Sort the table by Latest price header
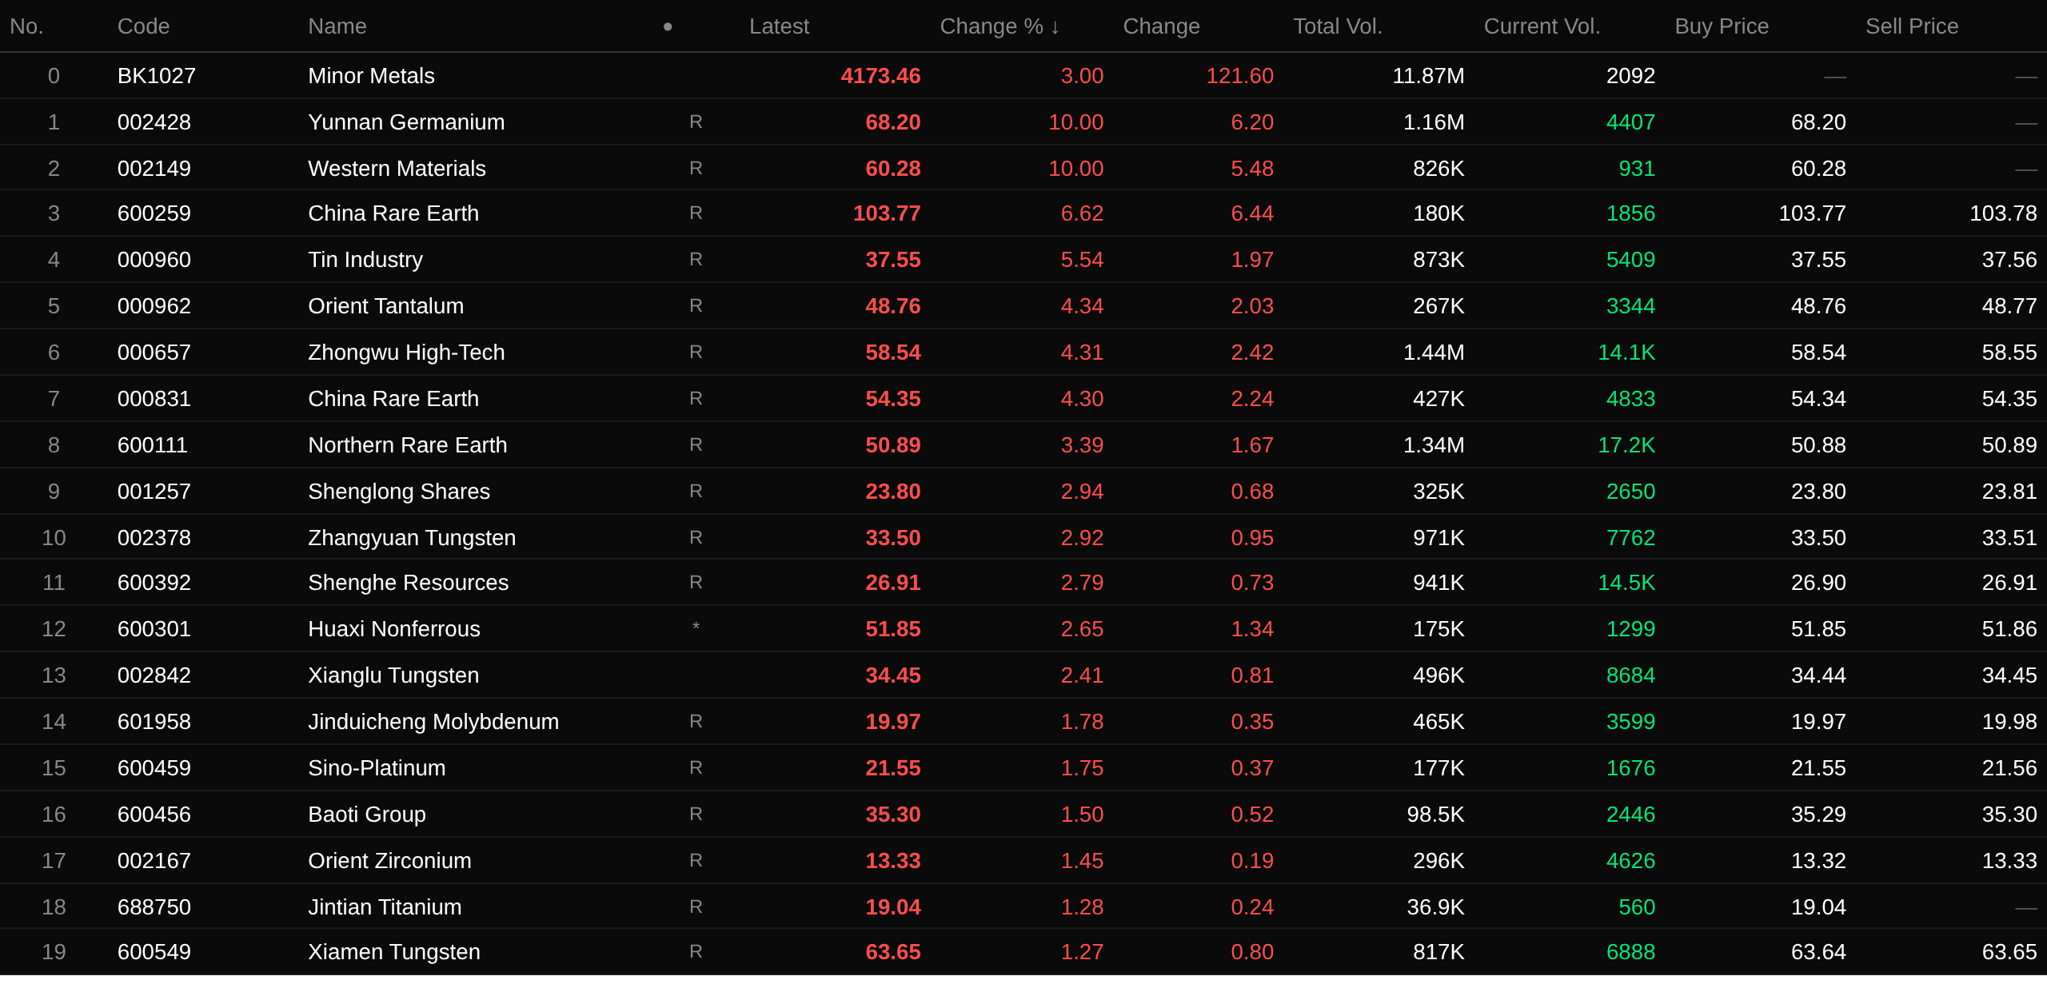This screenshot has width=2047, height=988. [779, 26]
